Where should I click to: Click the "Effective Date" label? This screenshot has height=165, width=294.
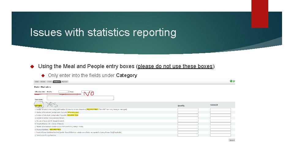pos(40,92)
